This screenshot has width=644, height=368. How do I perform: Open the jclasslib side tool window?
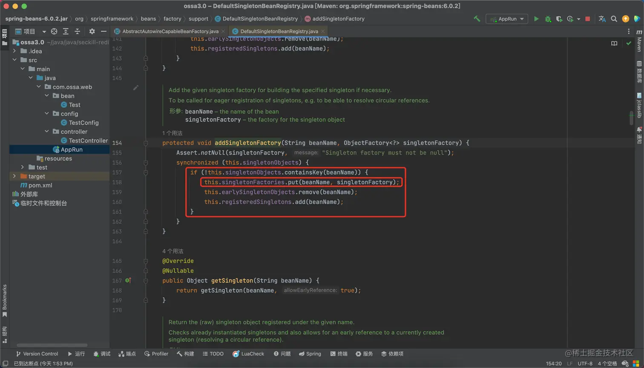pos(639,106)
